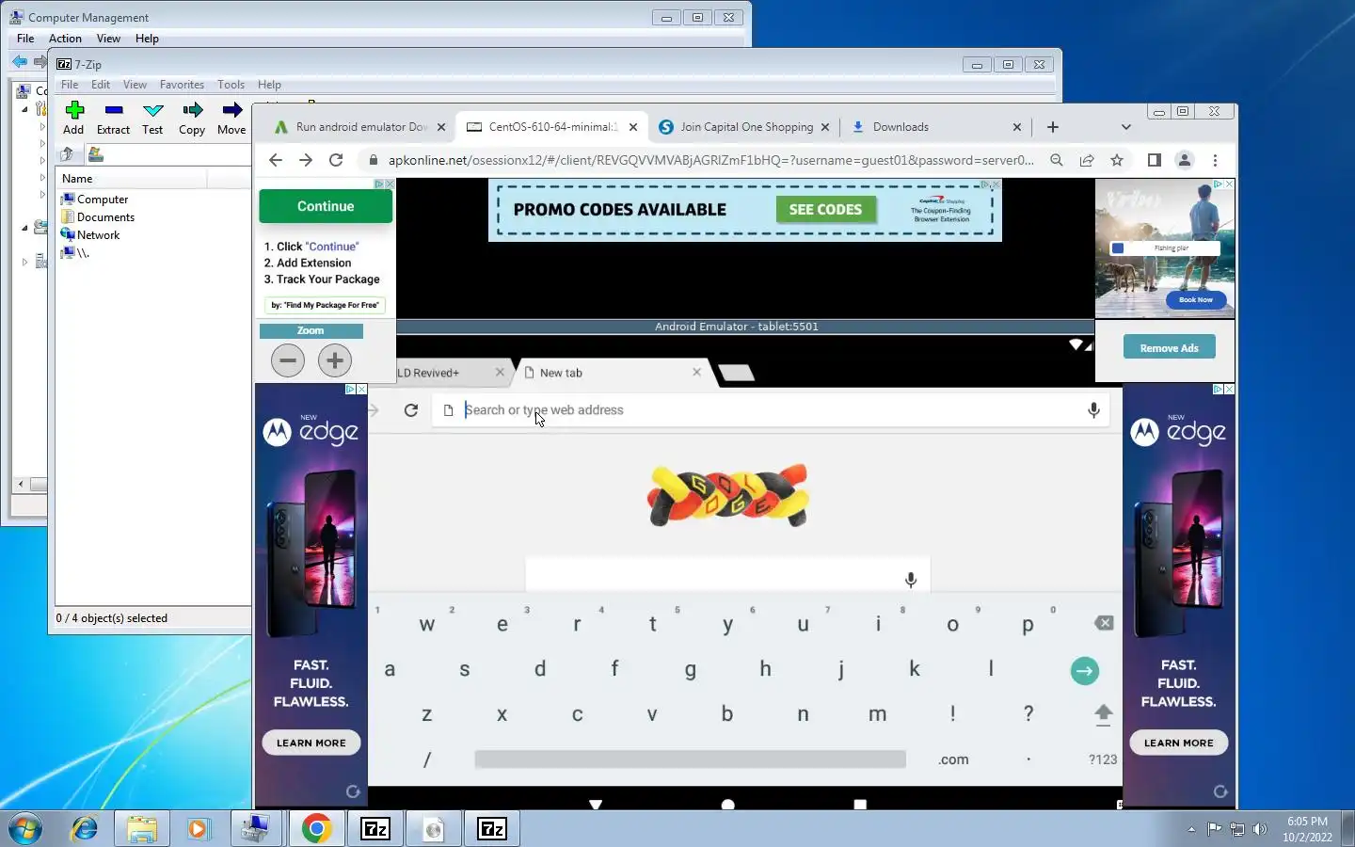Open Chrome zoom magnifier icon in address bar

[x=1057, y=160]
